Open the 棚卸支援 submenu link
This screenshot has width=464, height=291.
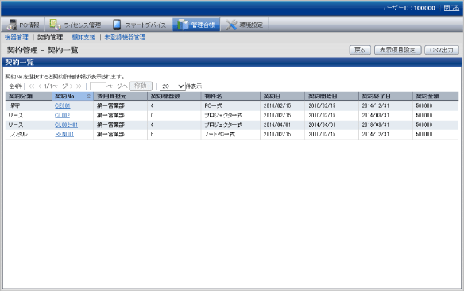tap(83, 37)
